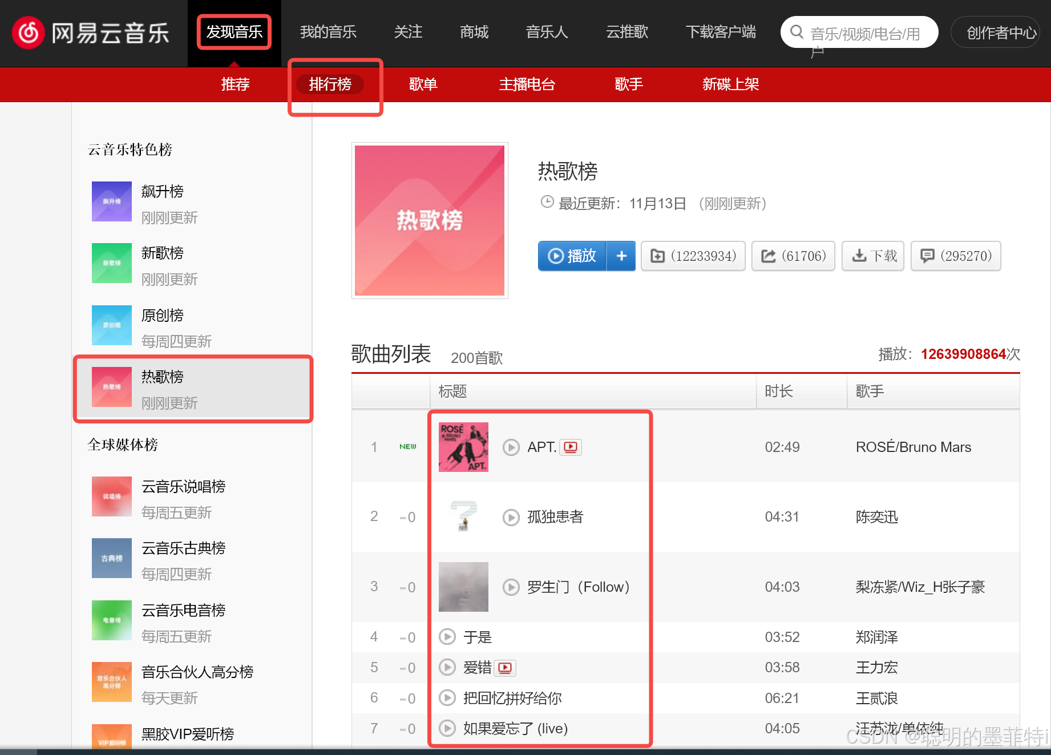
Task: Play the song APT.
Action: pos(511,447)
